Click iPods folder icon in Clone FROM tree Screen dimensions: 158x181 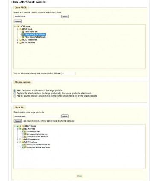click(x=20, y=29)
